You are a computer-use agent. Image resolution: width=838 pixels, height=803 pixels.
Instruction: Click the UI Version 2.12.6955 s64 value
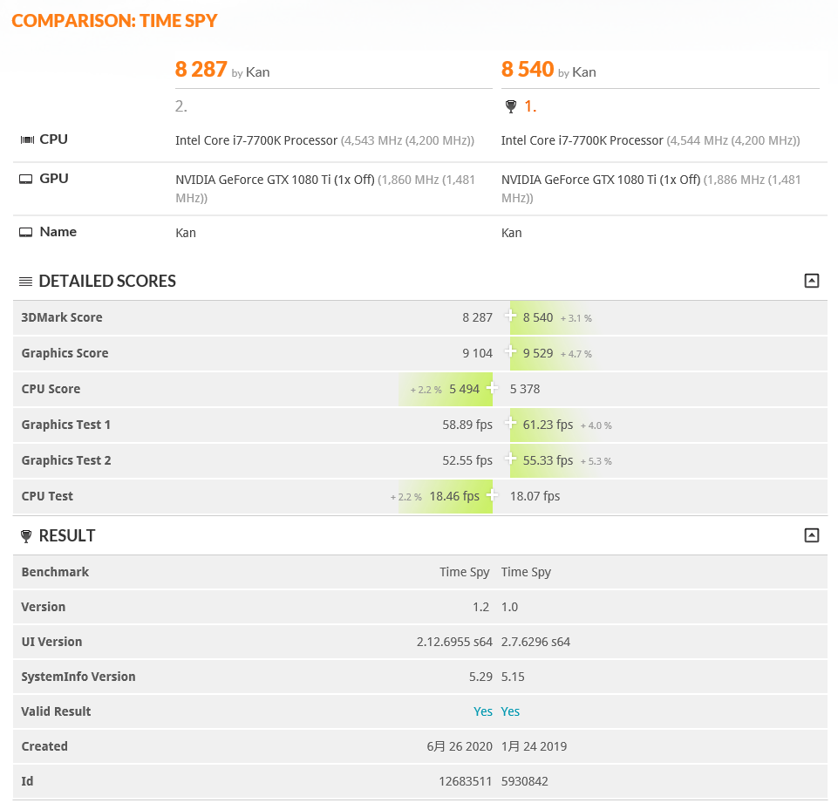[454, 642]
